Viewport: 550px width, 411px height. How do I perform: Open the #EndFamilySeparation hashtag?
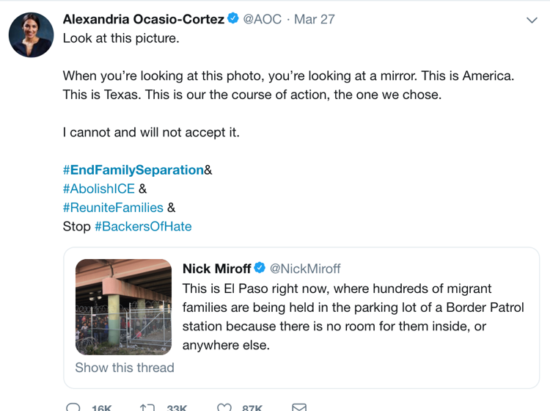pyautogui.click(x=133, y=170)
